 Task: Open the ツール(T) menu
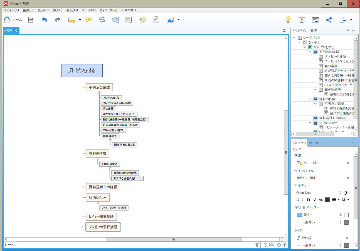click(x=89, y=10)
